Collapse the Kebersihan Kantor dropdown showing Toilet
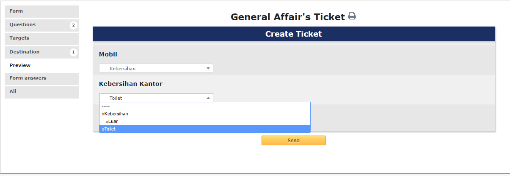This screenshot has height=176, width=510. coord(156,98)
